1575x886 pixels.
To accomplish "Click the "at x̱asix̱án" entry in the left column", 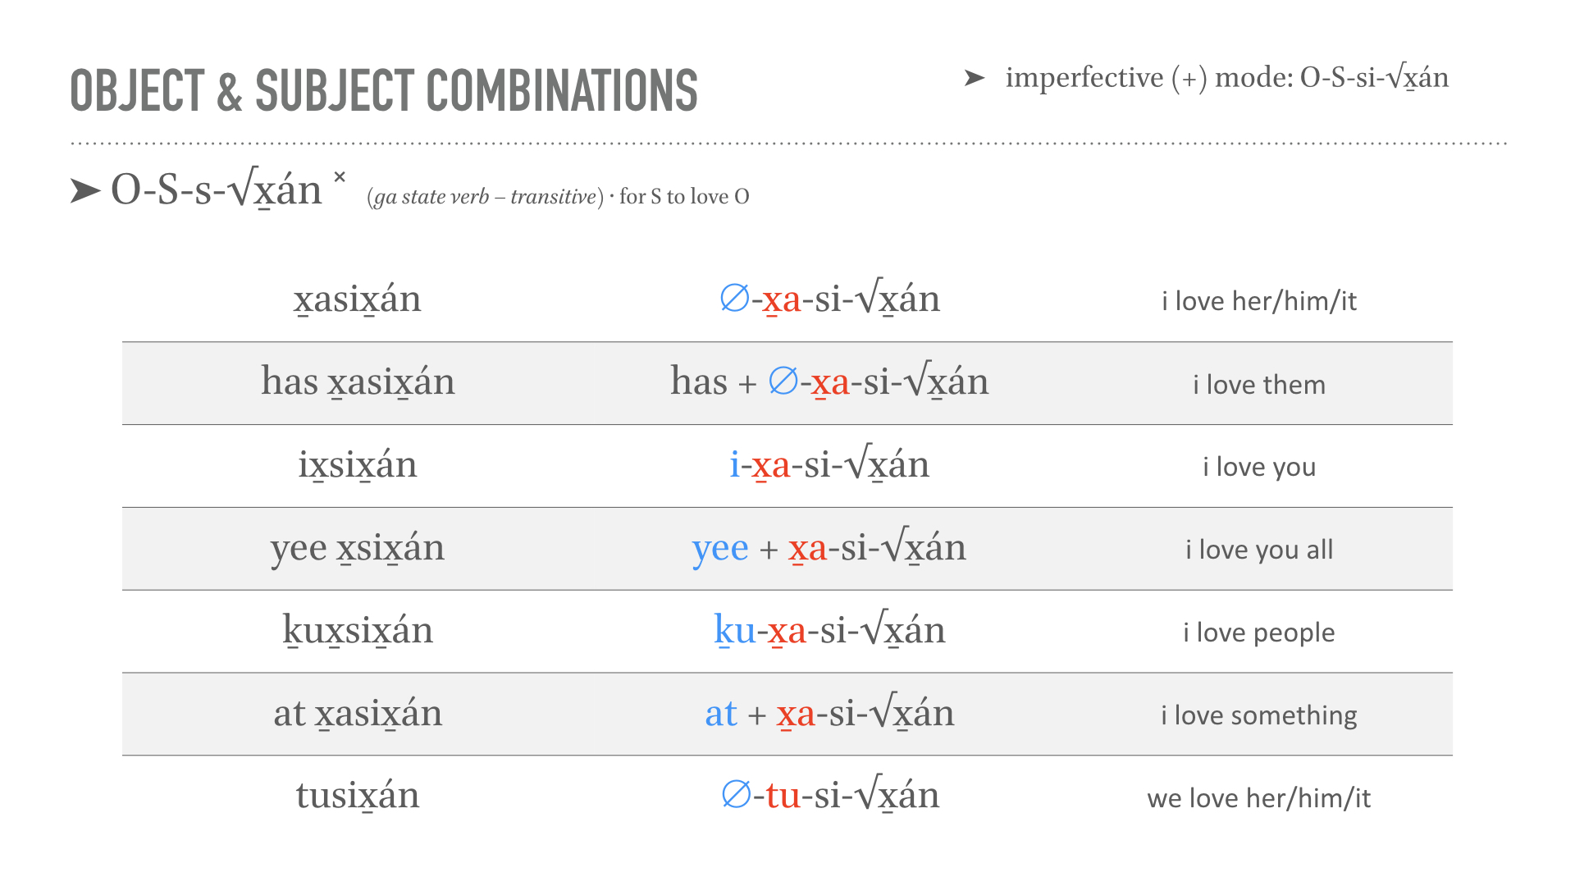I will point(358,714).
